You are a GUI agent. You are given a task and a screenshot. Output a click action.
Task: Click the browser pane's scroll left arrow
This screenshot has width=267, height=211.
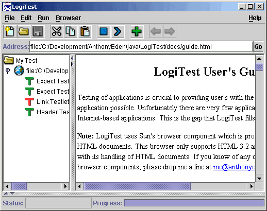(79, 186)
